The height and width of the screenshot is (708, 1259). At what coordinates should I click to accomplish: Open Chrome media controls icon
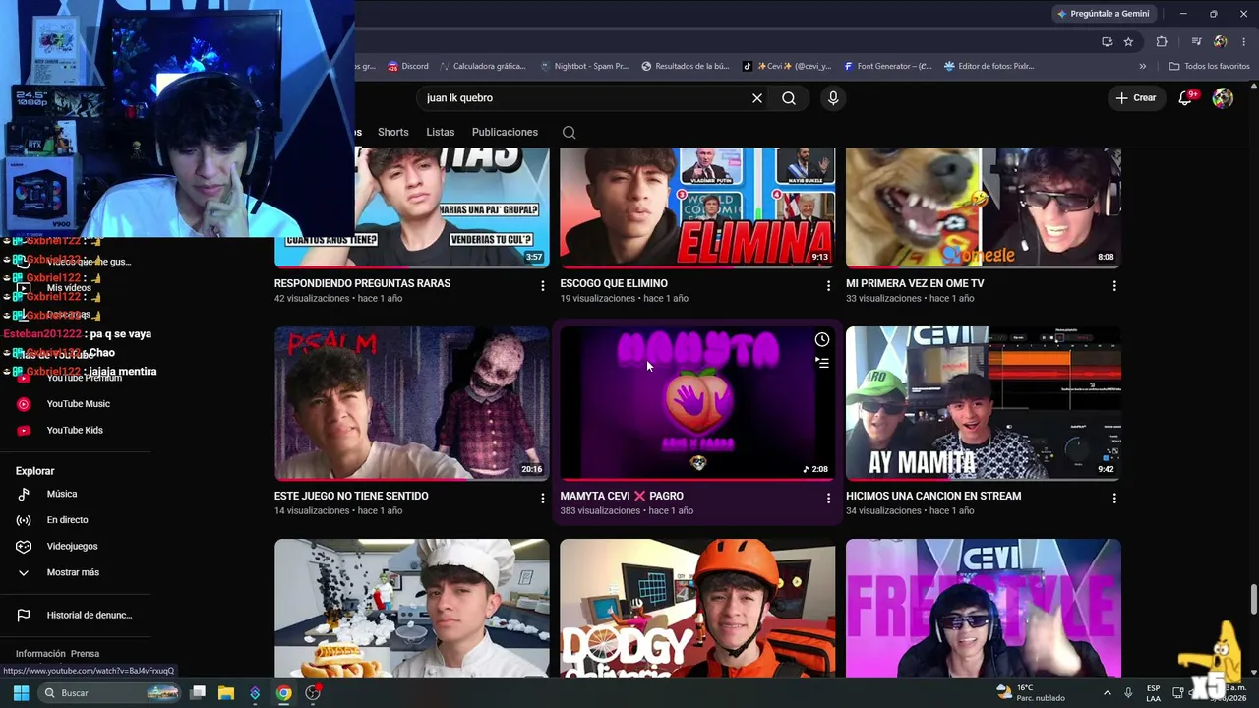pyautogui.click(x=1196, y=41)
